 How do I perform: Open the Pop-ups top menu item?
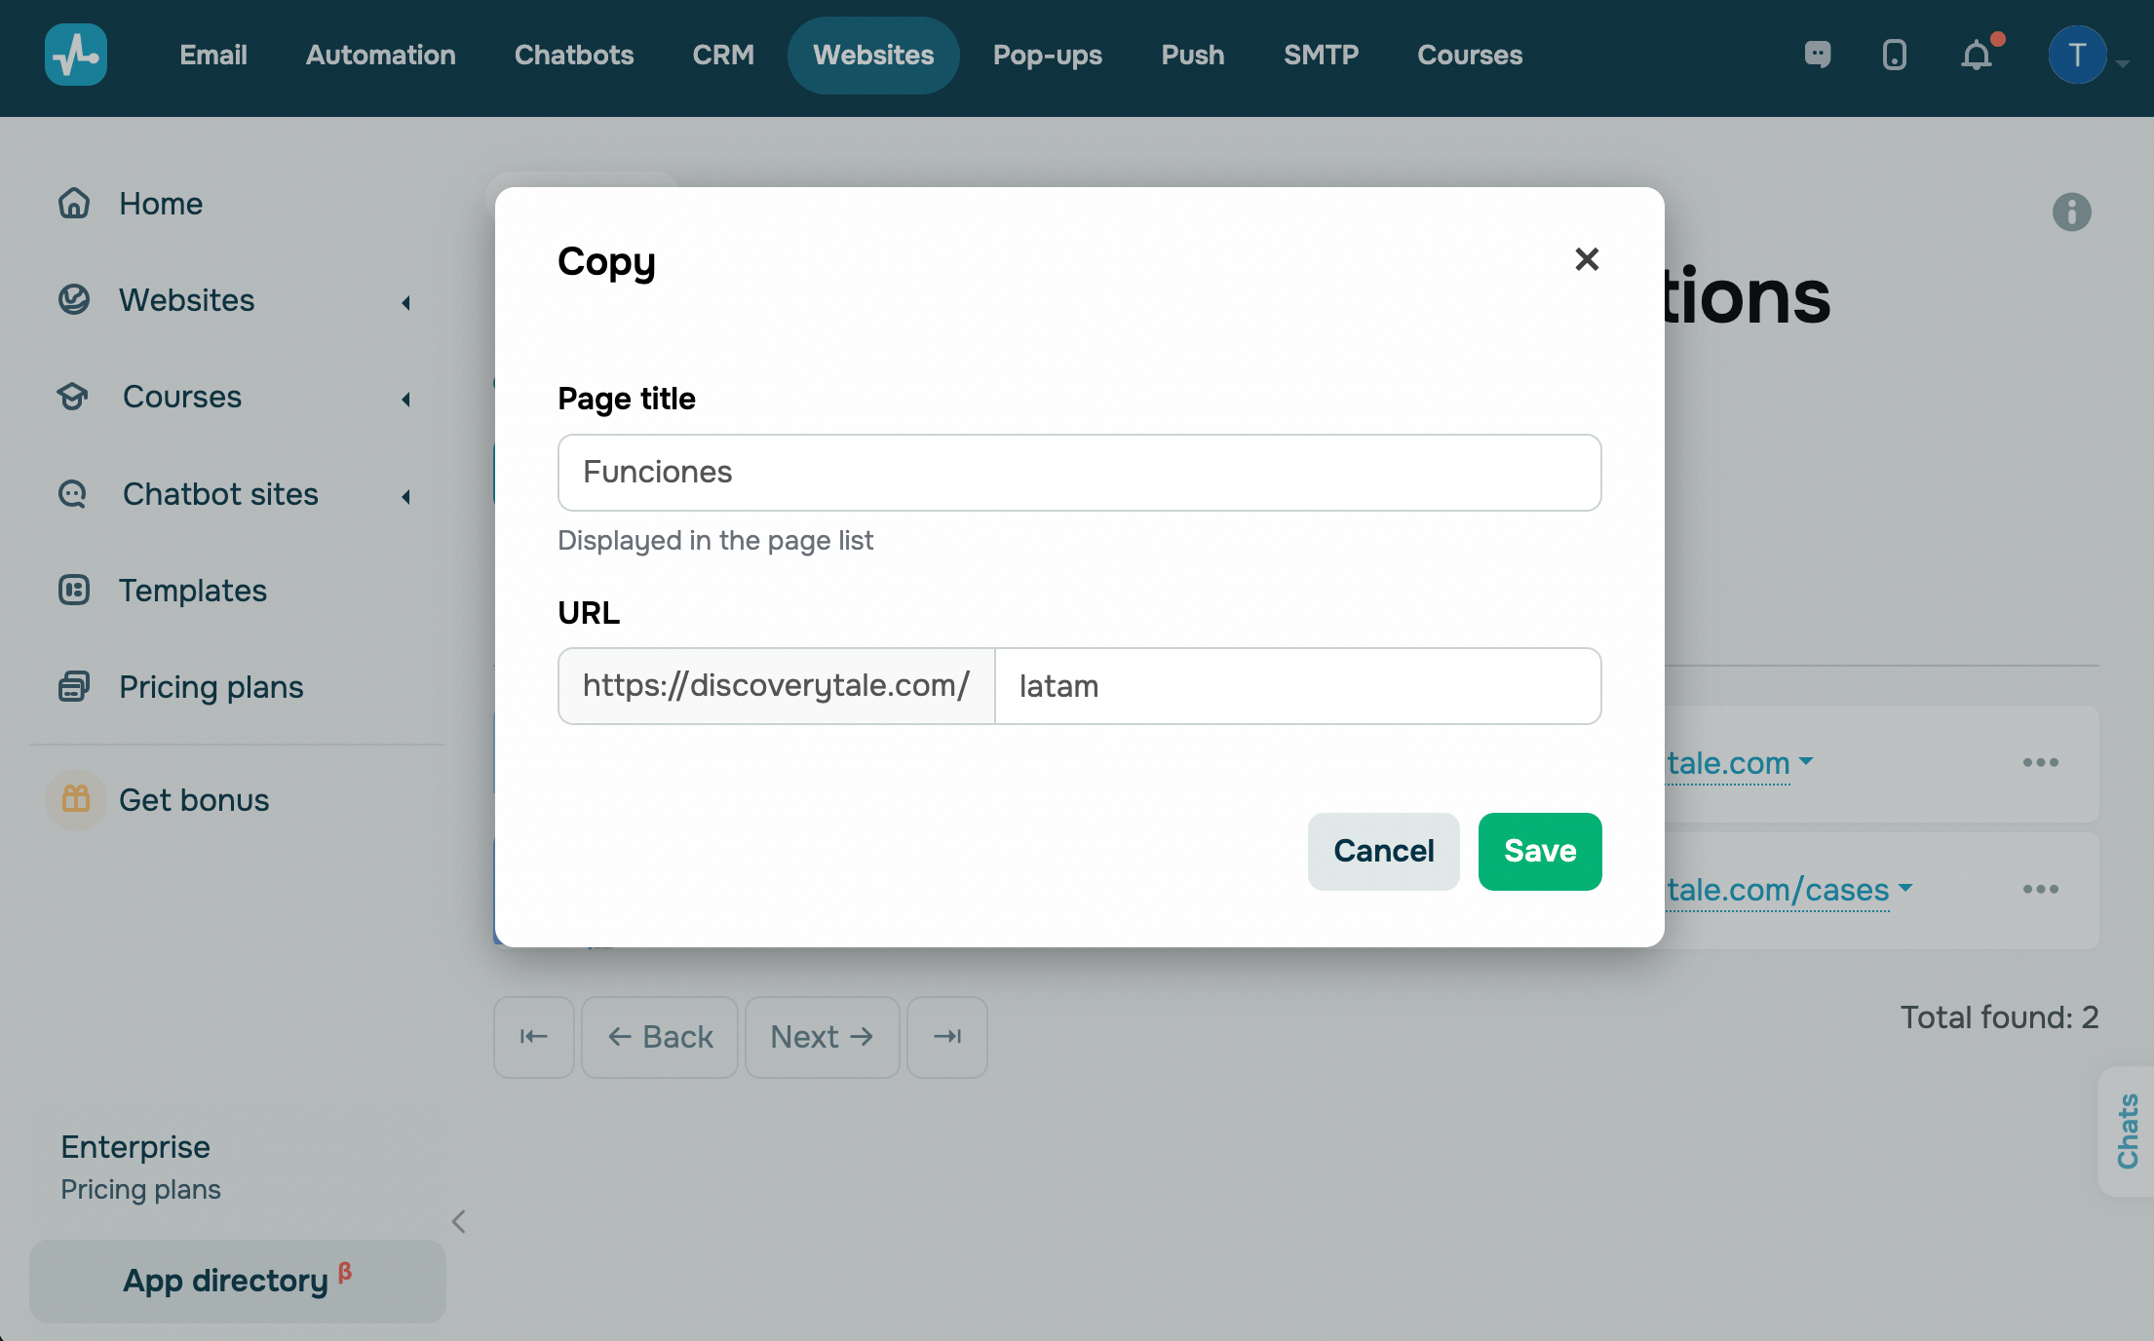[x=1047, y=56]
